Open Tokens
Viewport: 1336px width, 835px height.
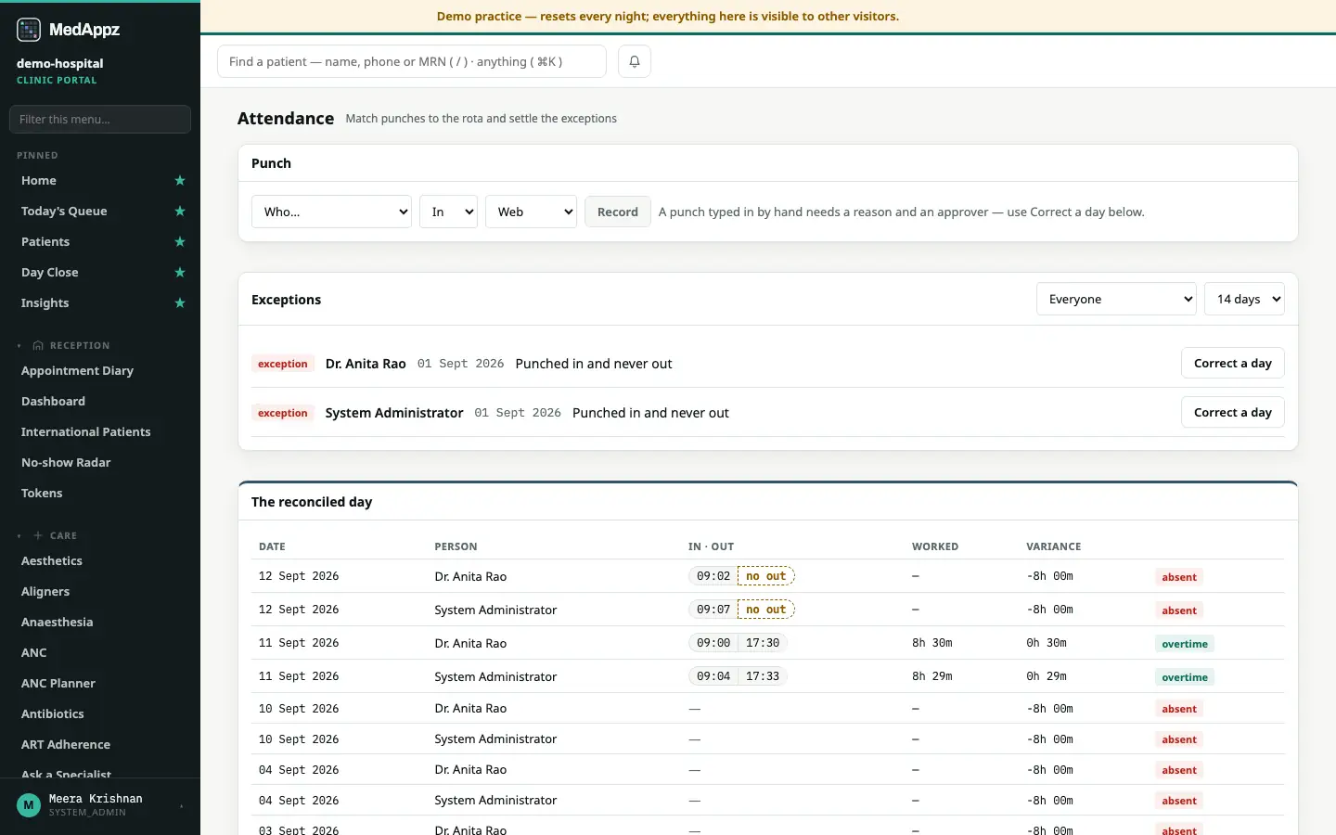pyautogui.click(x=42, y=494)
